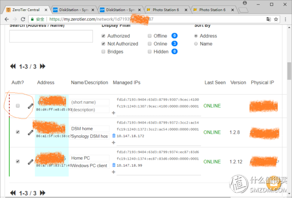This screenshot has width=292, height=198.
Task: Click the Online count badge 3
Action: click(x=175, y=44)
